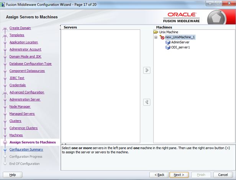This screenshot has height=180, width=236.
Task: Collapse the new_UnixMachine_1 tree node
Action: click(x=156, y=37)
